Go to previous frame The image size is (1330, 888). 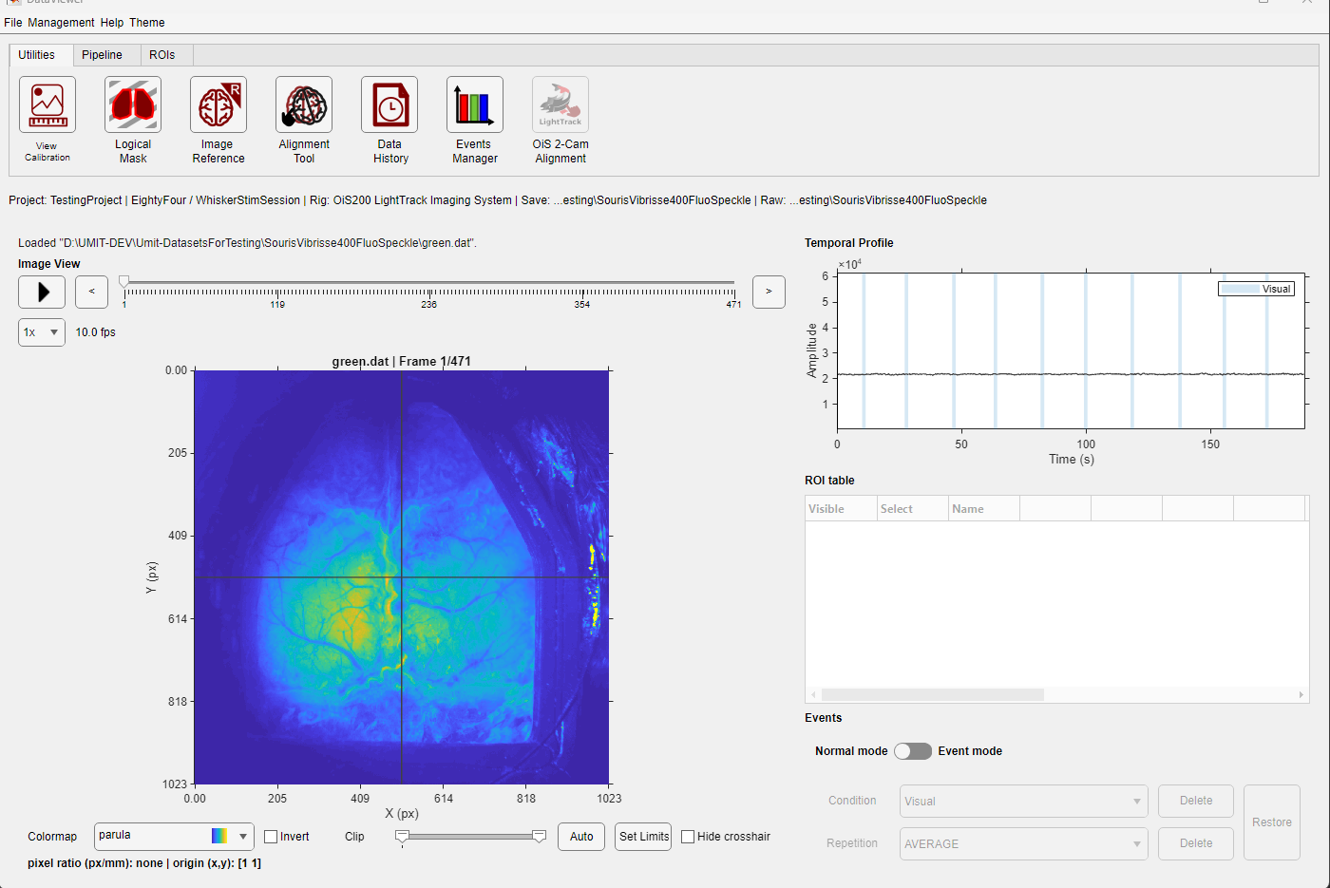[91, 293]
